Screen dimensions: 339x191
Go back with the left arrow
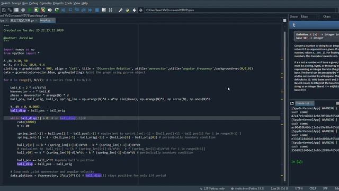[134, 10]
